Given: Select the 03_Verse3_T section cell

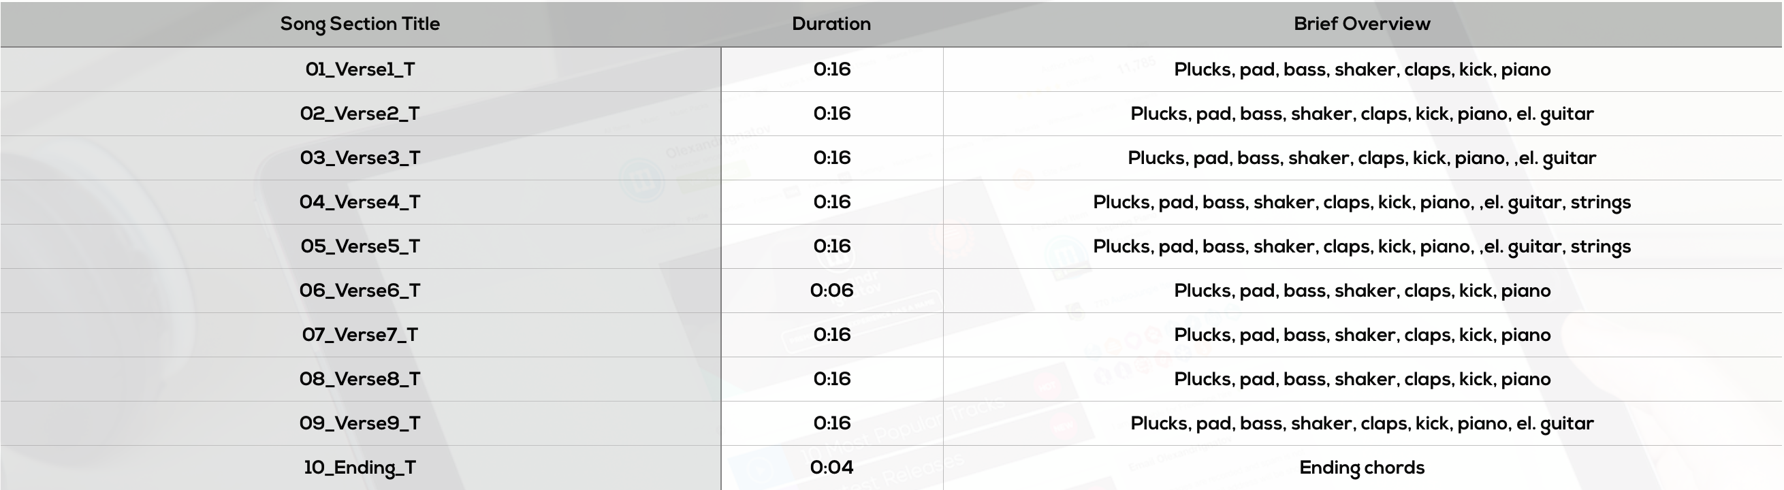Looking at the screenshot, I should tap(360, 159).
